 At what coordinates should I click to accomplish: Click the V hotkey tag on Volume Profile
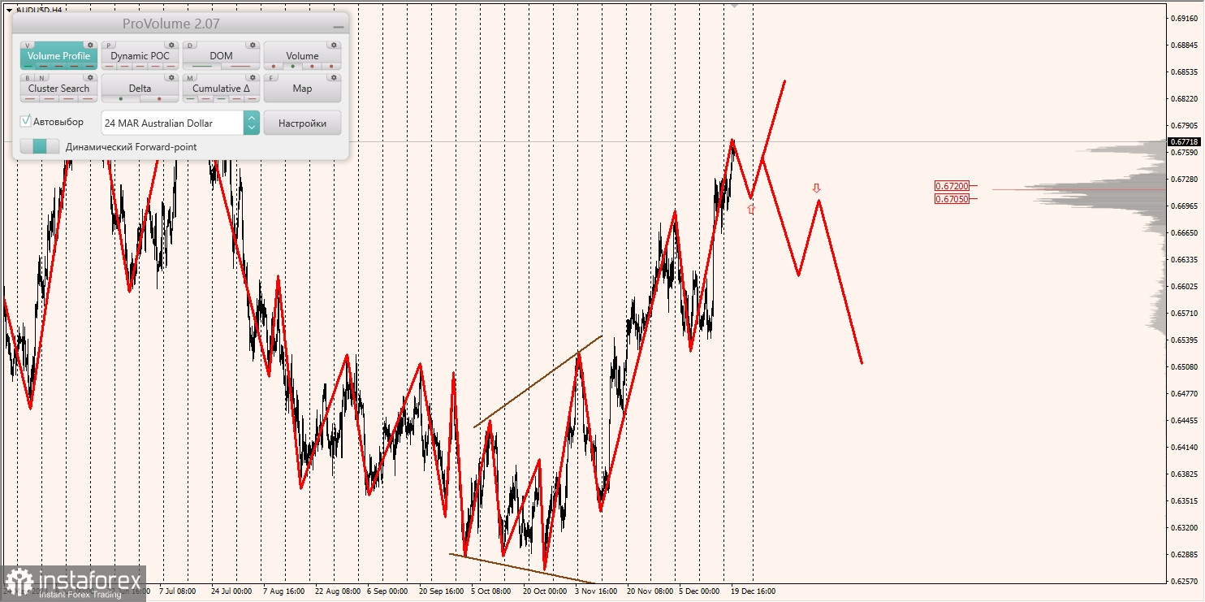[x=28, y=45]
